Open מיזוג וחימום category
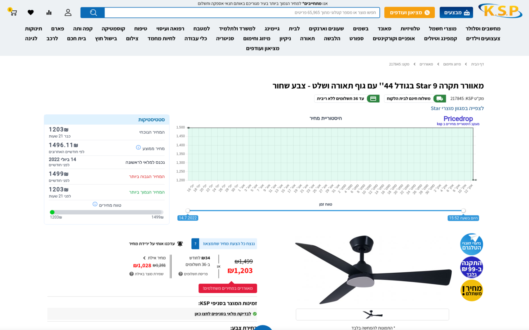 click(257, 38)
